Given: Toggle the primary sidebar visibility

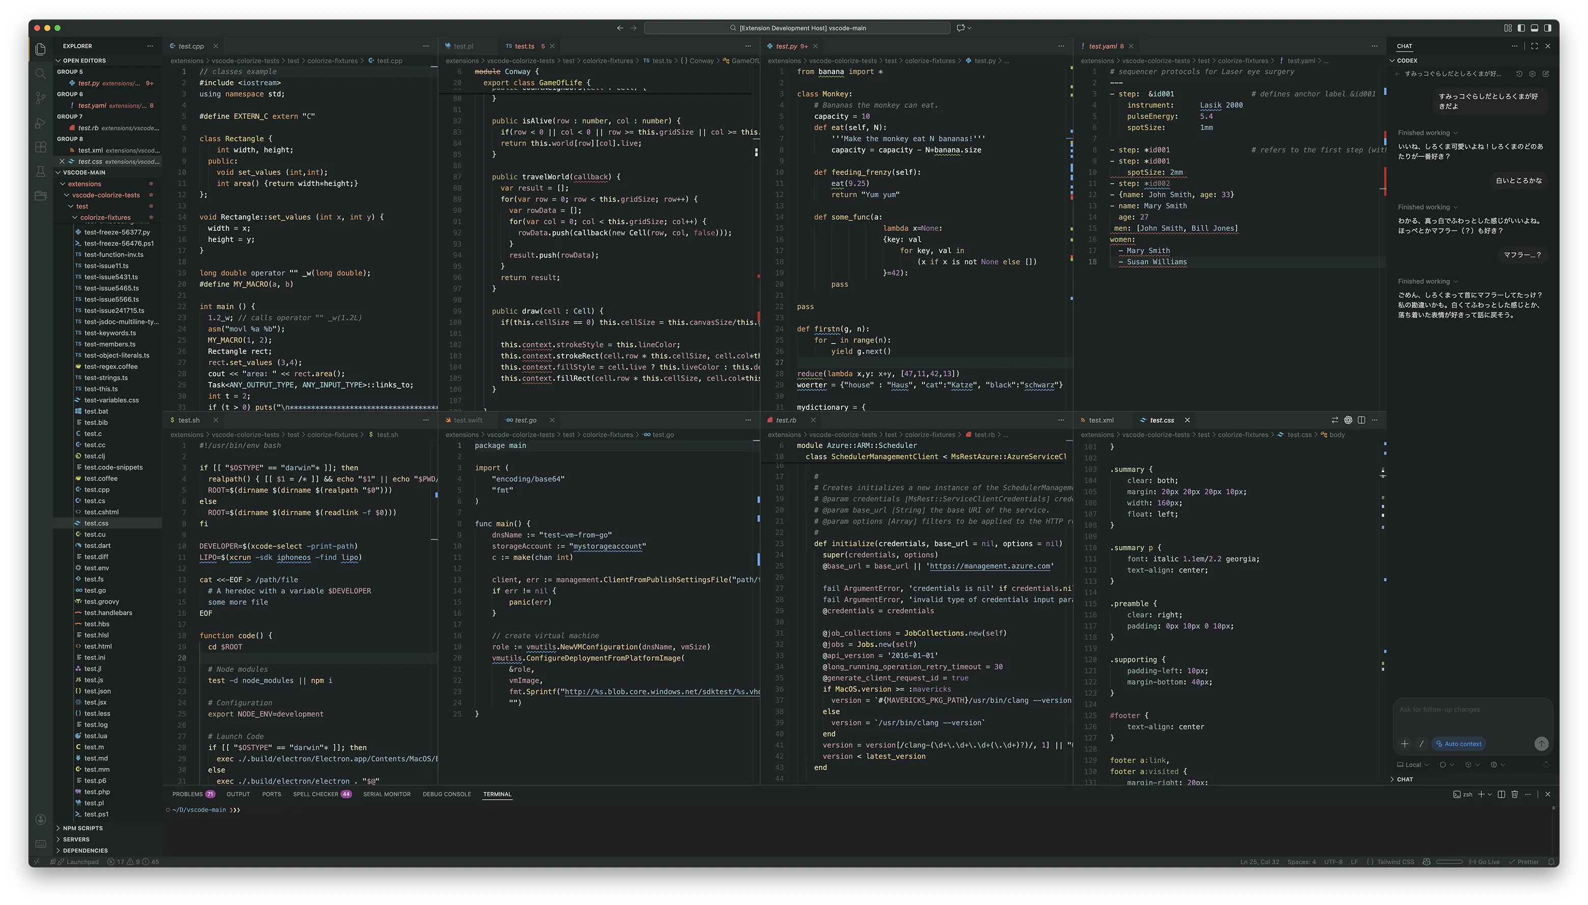Looking at the screenshot, I should tap(1521, 28).
